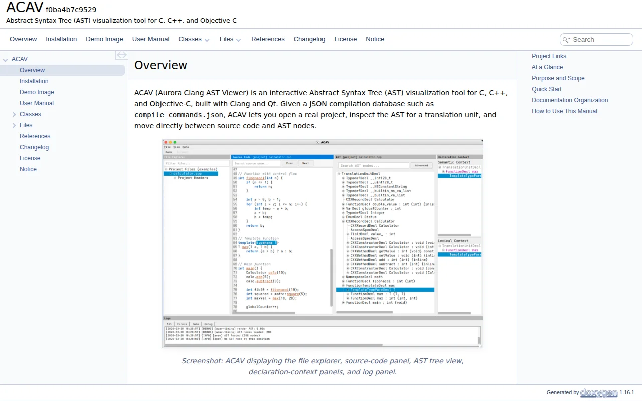Select Overview in the sidebar tree
Viewport: 642px width, 401px height.
tap(32, 70)
